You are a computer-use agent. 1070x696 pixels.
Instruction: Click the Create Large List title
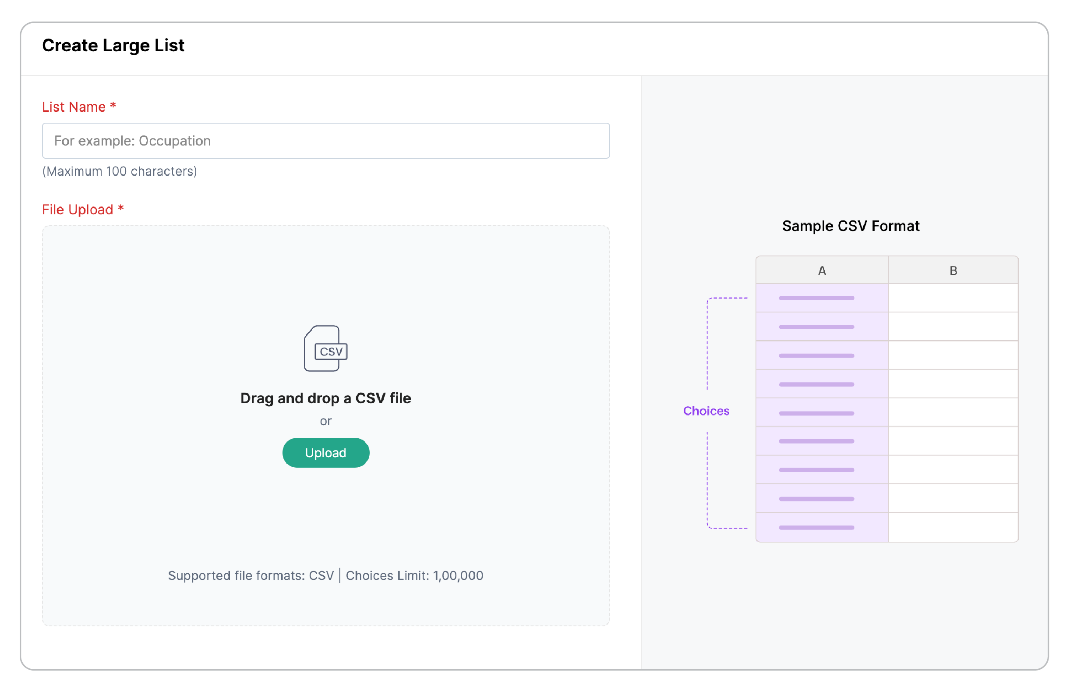(x=113, y=46)
